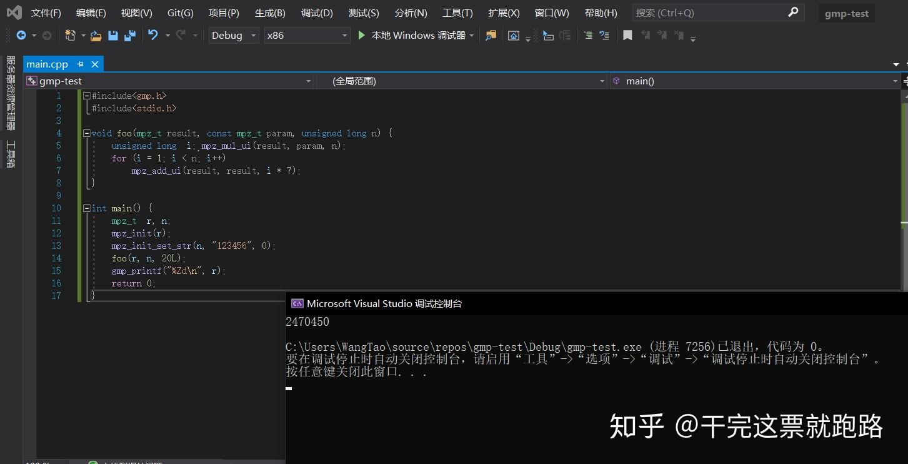The width and height of the screenshot is (908, 464).
Task: Save the current file
Action: (x=112, y=35)
